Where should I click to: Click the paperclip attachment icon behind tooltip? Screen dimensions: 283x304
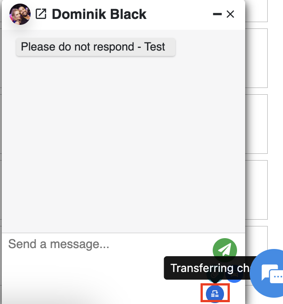pyautogui.click(x=215, y=275)
